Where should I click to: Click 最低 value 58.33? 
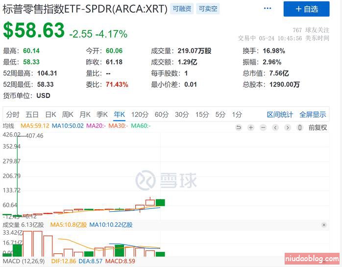coord(31,62)
